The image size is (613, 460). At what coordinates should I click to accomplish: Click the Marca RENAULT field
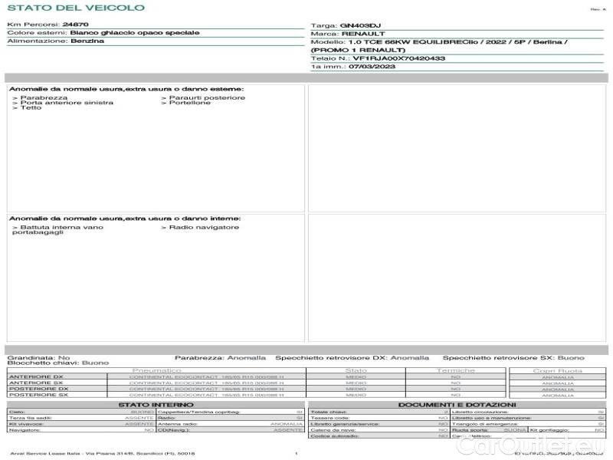coord(363,34)
